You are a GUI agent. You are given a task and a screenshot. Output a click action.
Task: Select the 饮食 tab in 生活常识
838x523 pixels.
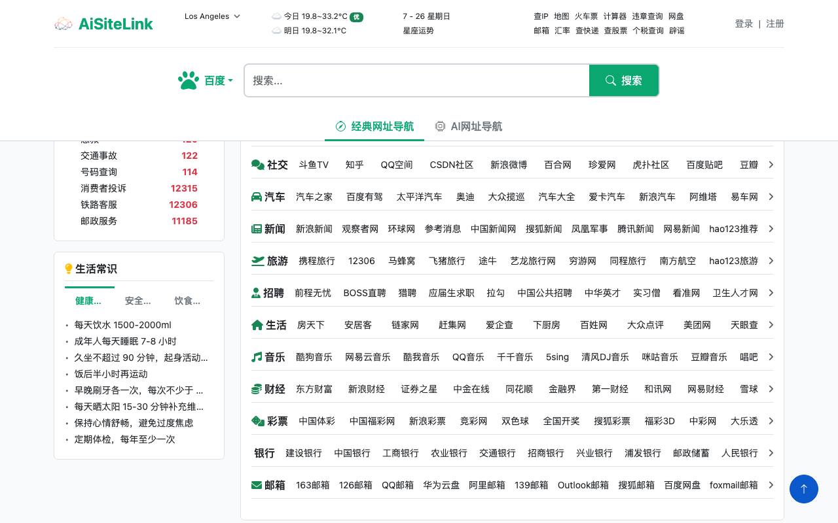click(x=188, y=301)
